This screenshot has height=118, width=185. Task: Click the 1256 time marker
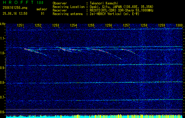[109, 25]
